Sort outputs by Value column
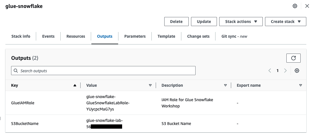Image resolution: width=312 pixels, height=138 pixels. point(150,85)
